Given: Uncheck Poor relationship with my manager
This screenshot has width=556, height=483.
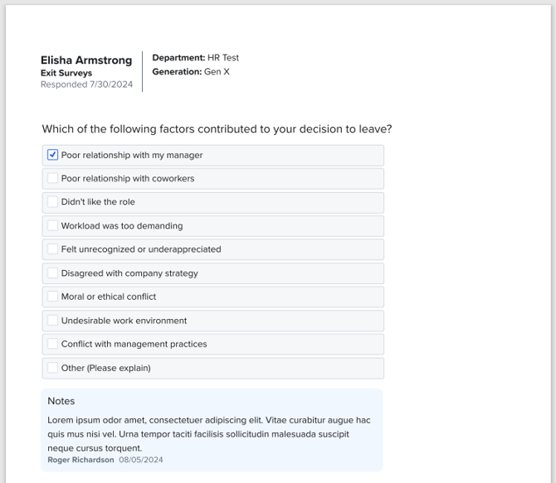Looking at the screenshot, I should (x=52, y=155).
